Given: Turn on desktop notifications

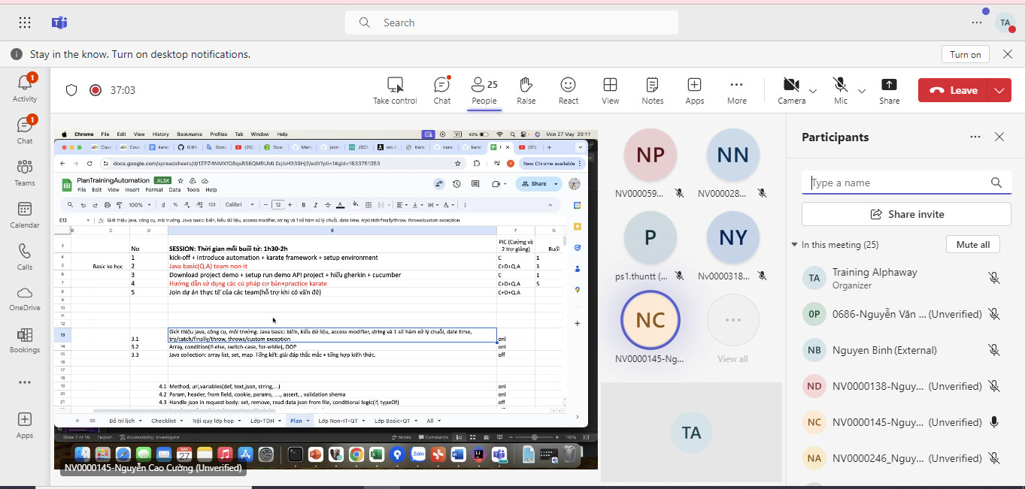Looking at the screenshot, I should (965, 54).
